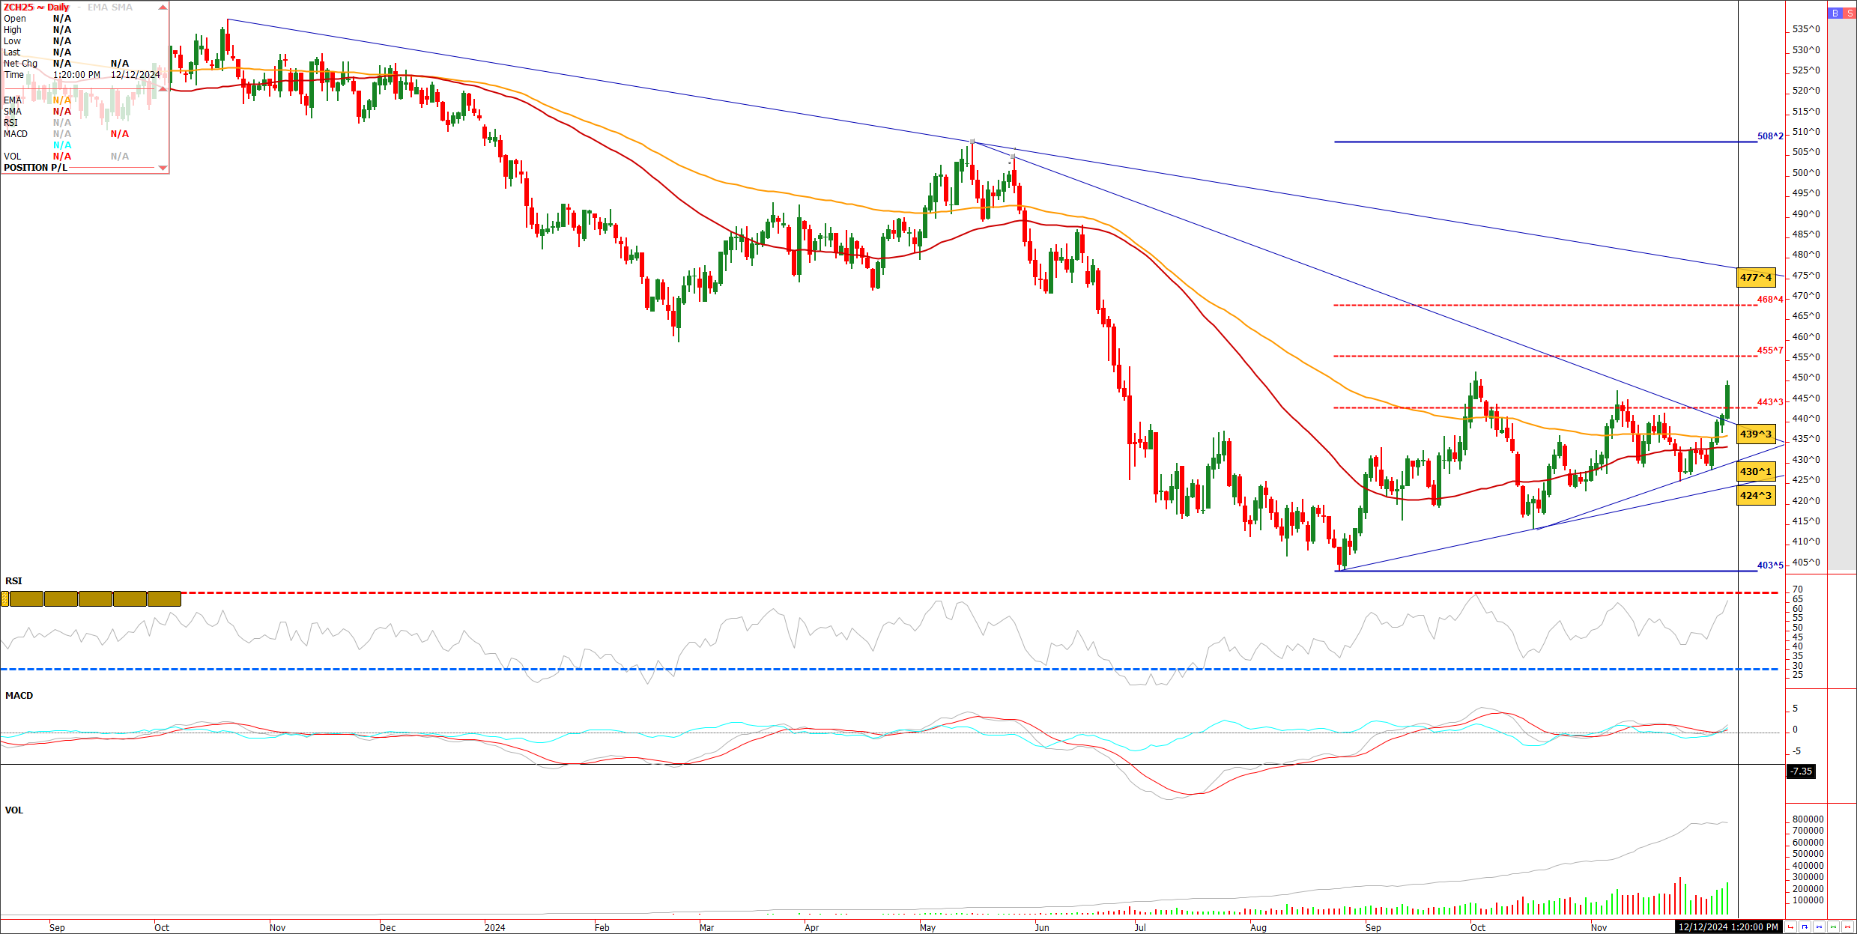The width and height of the screenshot is (1857, 934).
Task: Click the blue arrow icon in bottom toolbar
Action: point(1805,927)
